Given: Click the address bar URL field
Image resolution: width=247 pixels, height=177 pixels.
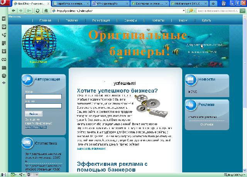Looking at the screenshot, I should pyautogui.click(x=116, y=11).
